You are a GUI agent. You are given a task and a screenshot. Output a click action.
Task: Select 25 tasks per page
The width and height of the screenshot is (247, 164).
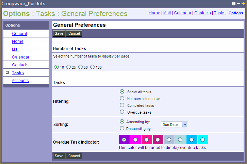tap(68, 67)
